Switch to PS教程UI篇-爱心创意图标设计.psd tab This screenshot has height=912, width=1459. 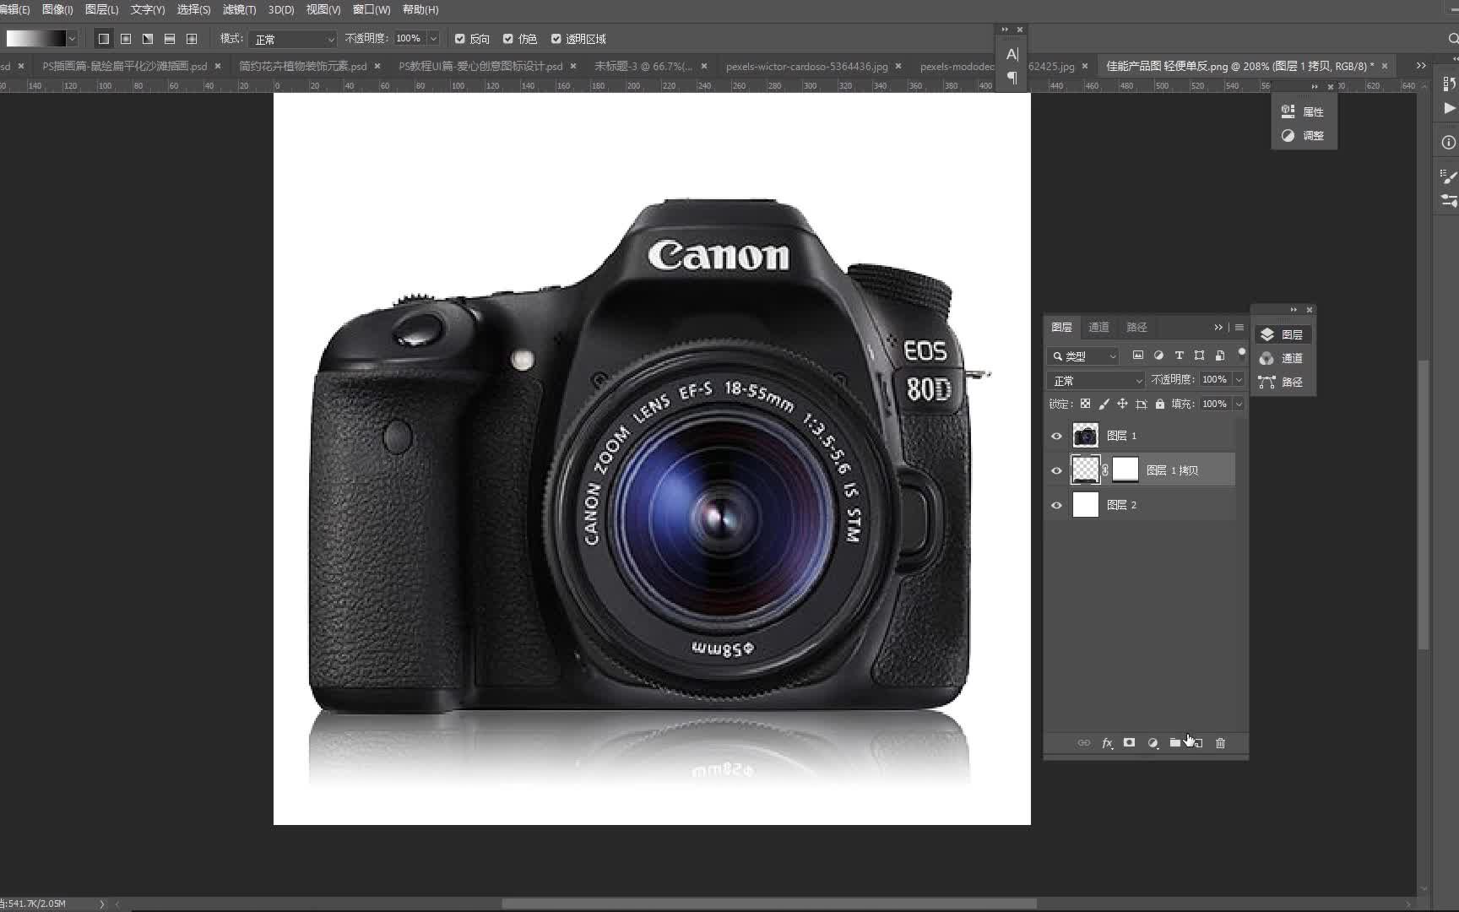click(480, 66)
